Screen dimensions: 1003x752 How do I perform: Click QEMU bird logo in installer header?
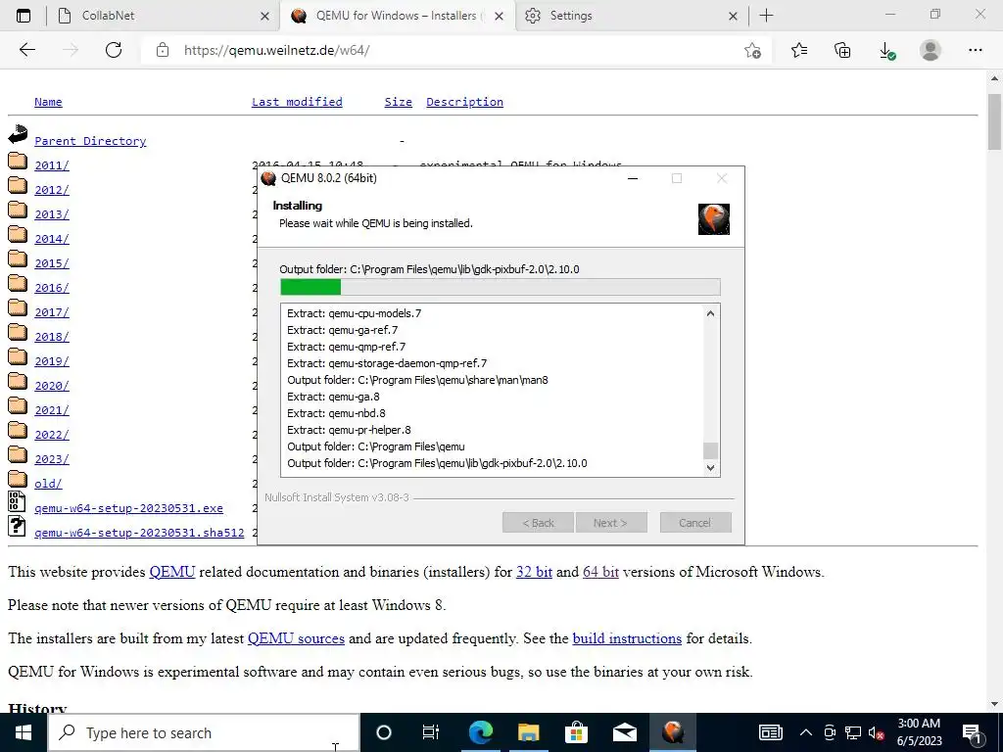click(x=714, y=219)
